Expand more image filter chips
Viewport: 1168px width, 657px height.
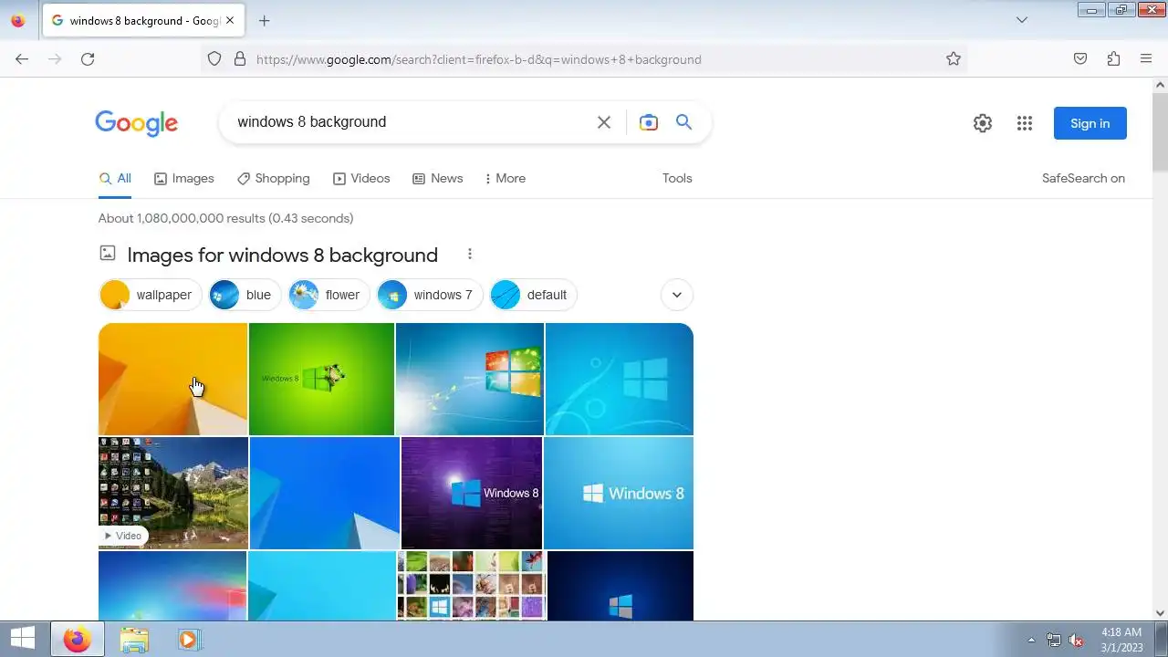(677, 295)
